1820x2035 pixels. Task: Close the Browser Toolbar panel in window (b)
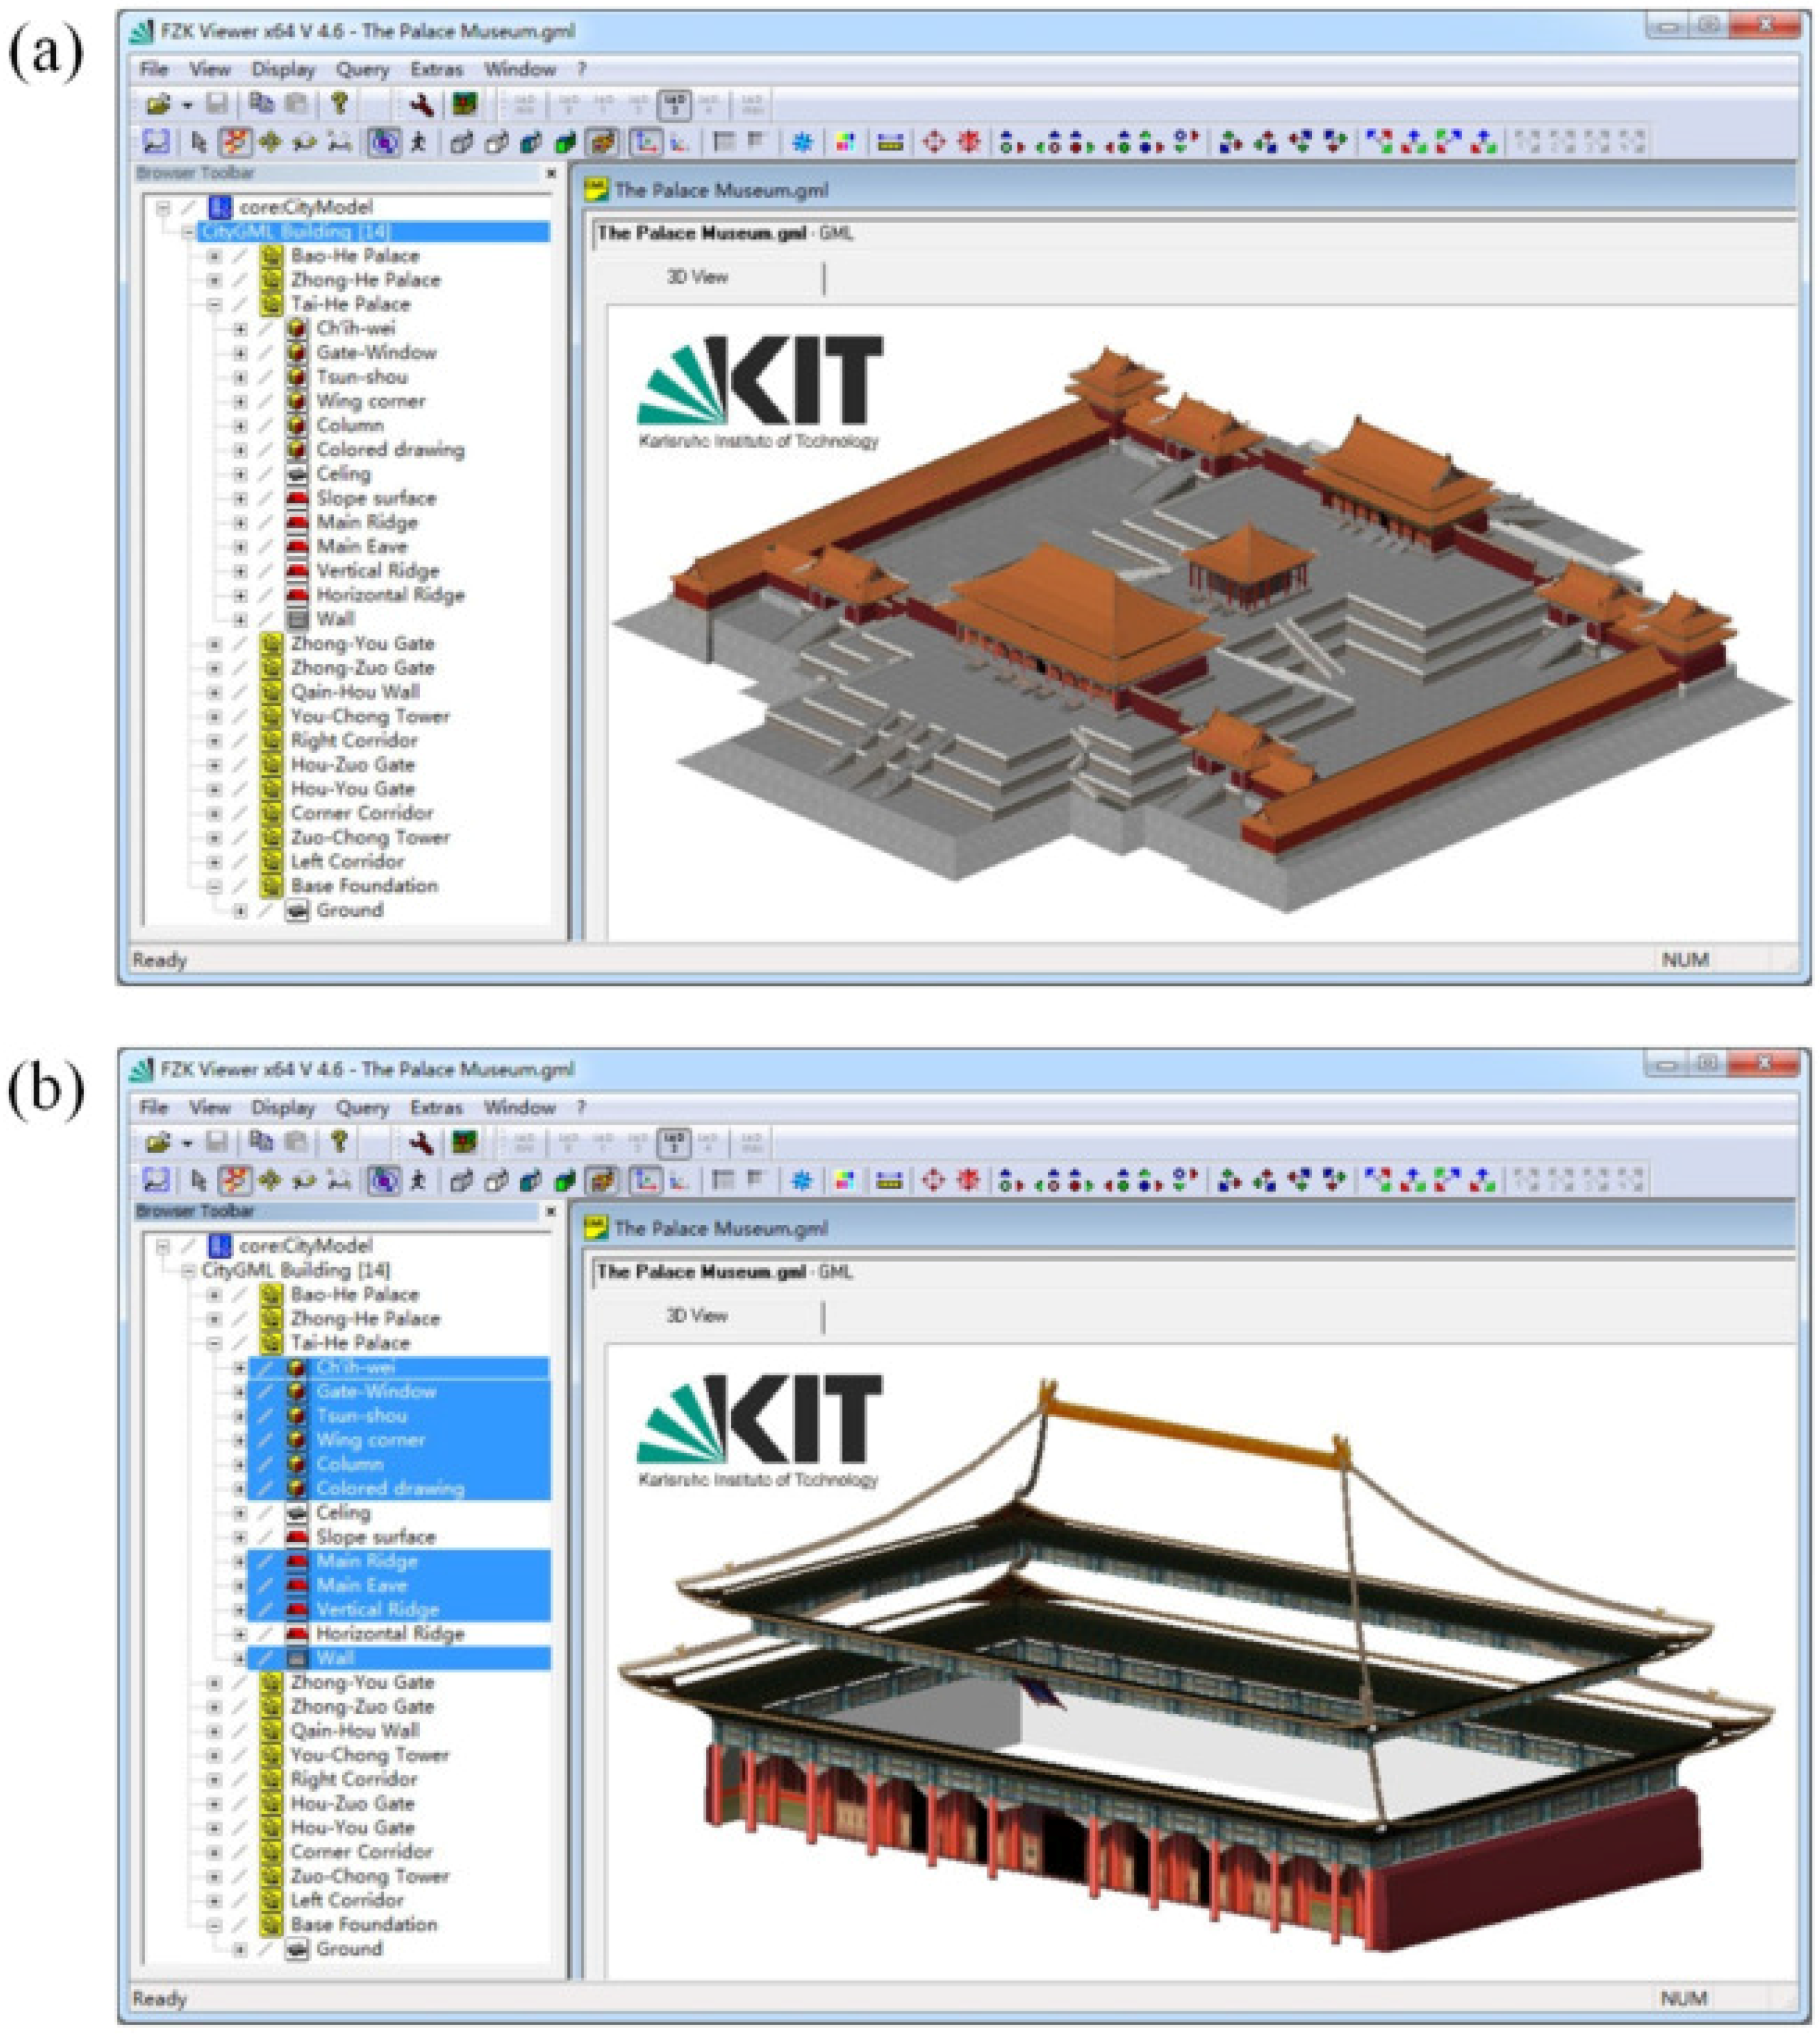pos(551,1212)
